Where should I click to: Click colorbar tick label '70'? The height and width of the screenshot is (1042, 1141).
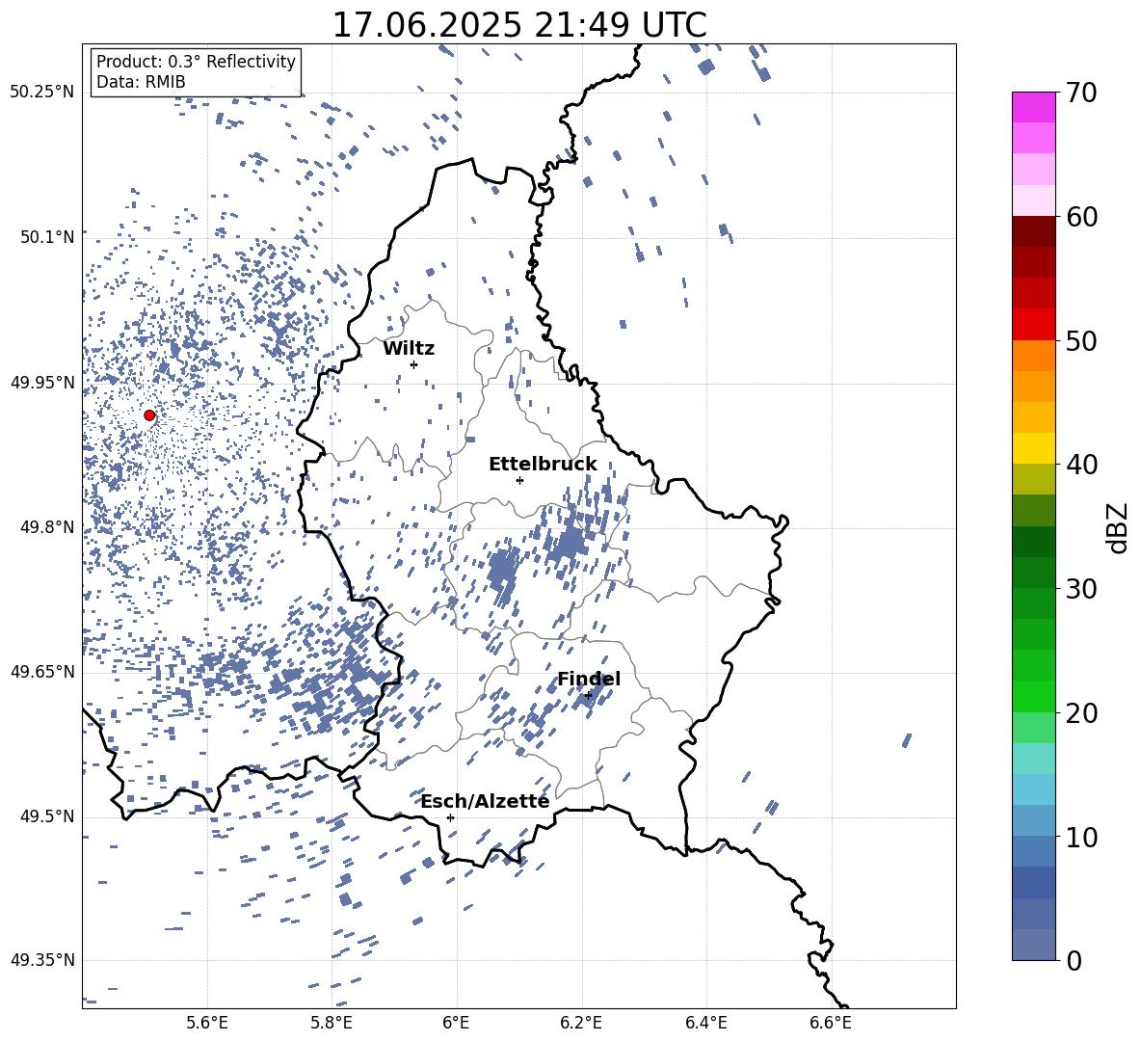pyautogui.click(x=1081, y=93)
